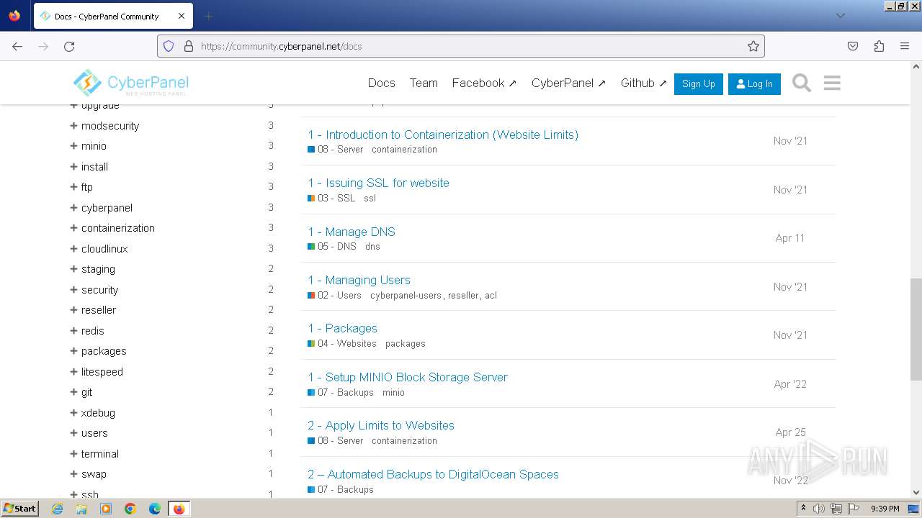Open the Save to Pocket icon
The image size is (922, 518).
point(853,46)
